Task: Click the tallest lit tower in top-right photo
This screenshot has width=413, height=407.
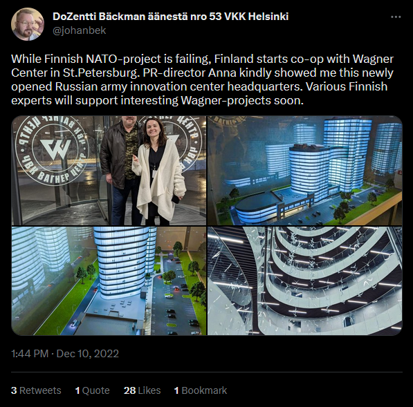Action: click(x=347, y=153)
